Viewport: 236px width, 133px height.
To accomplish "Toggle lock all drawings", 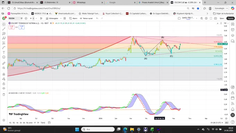I will tap(4, 84).
